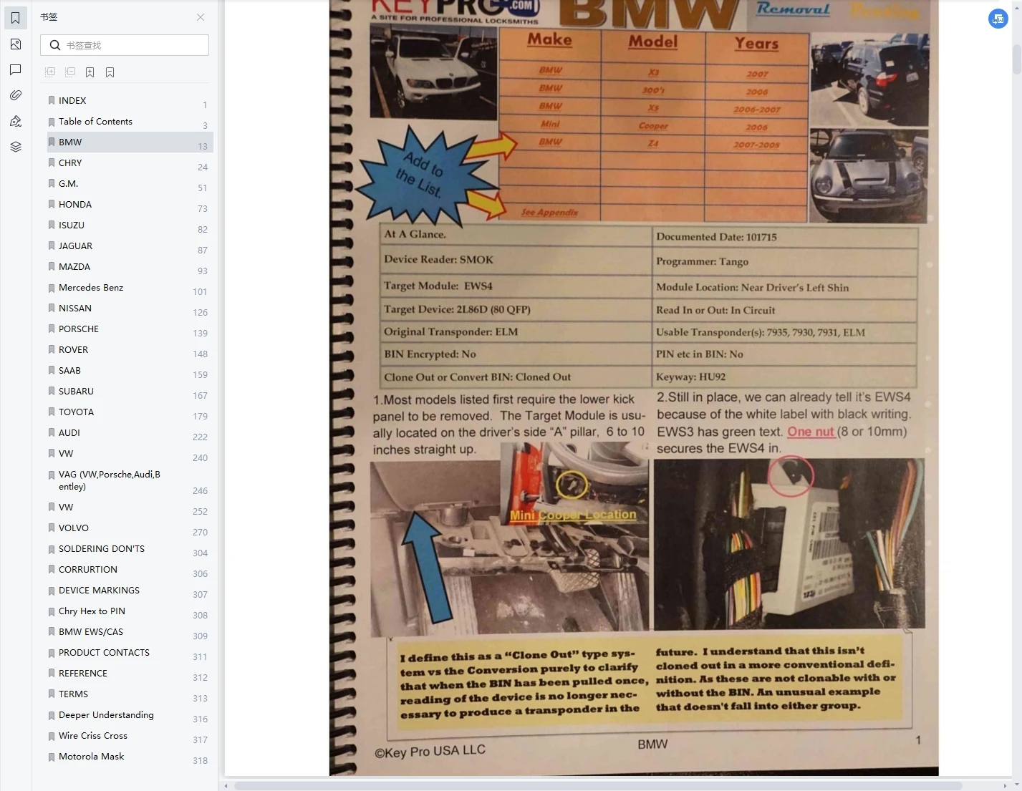
Task: Click the add bookmark toolbar icon
Action: (90, 72)
